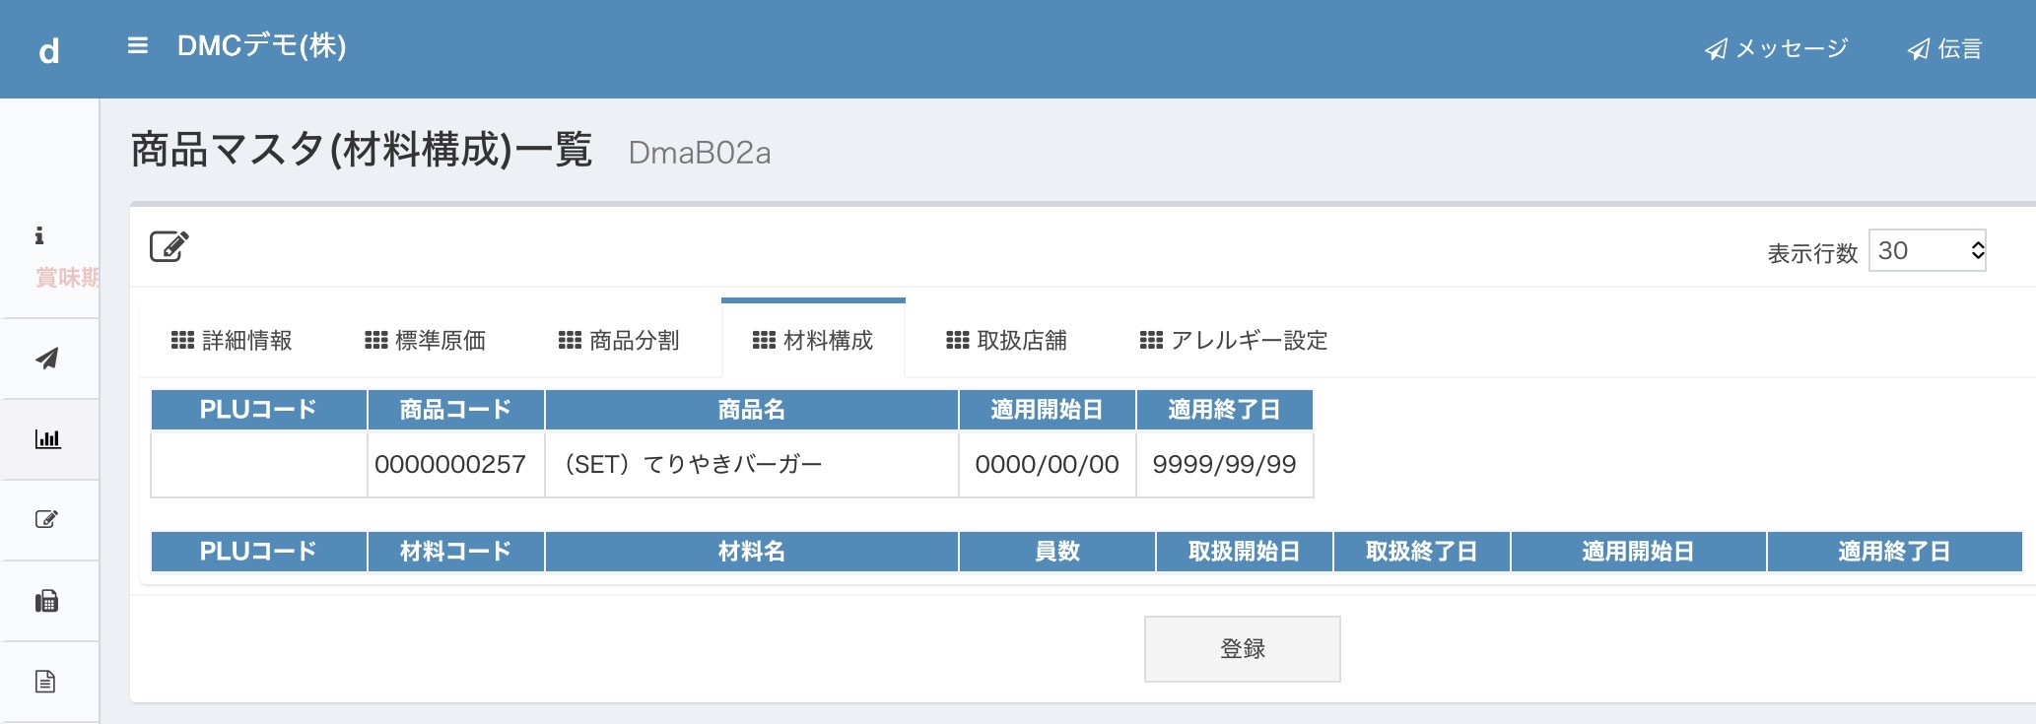Switch to the 標準原価 tab
Image resolution: width=2036 pixels, height=724 pixels.
pos(425,341)
